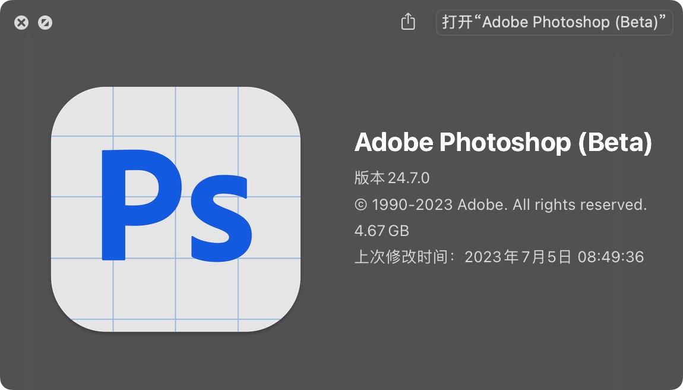Screen dimensions: 683x390
Task: Click the 4.67 GB size text
Action: (x=382, y=231)
